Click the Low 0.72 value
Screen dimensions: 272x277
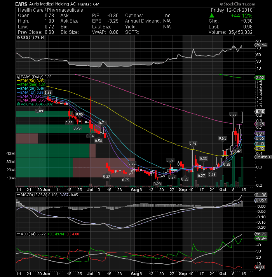click(49, 27)
